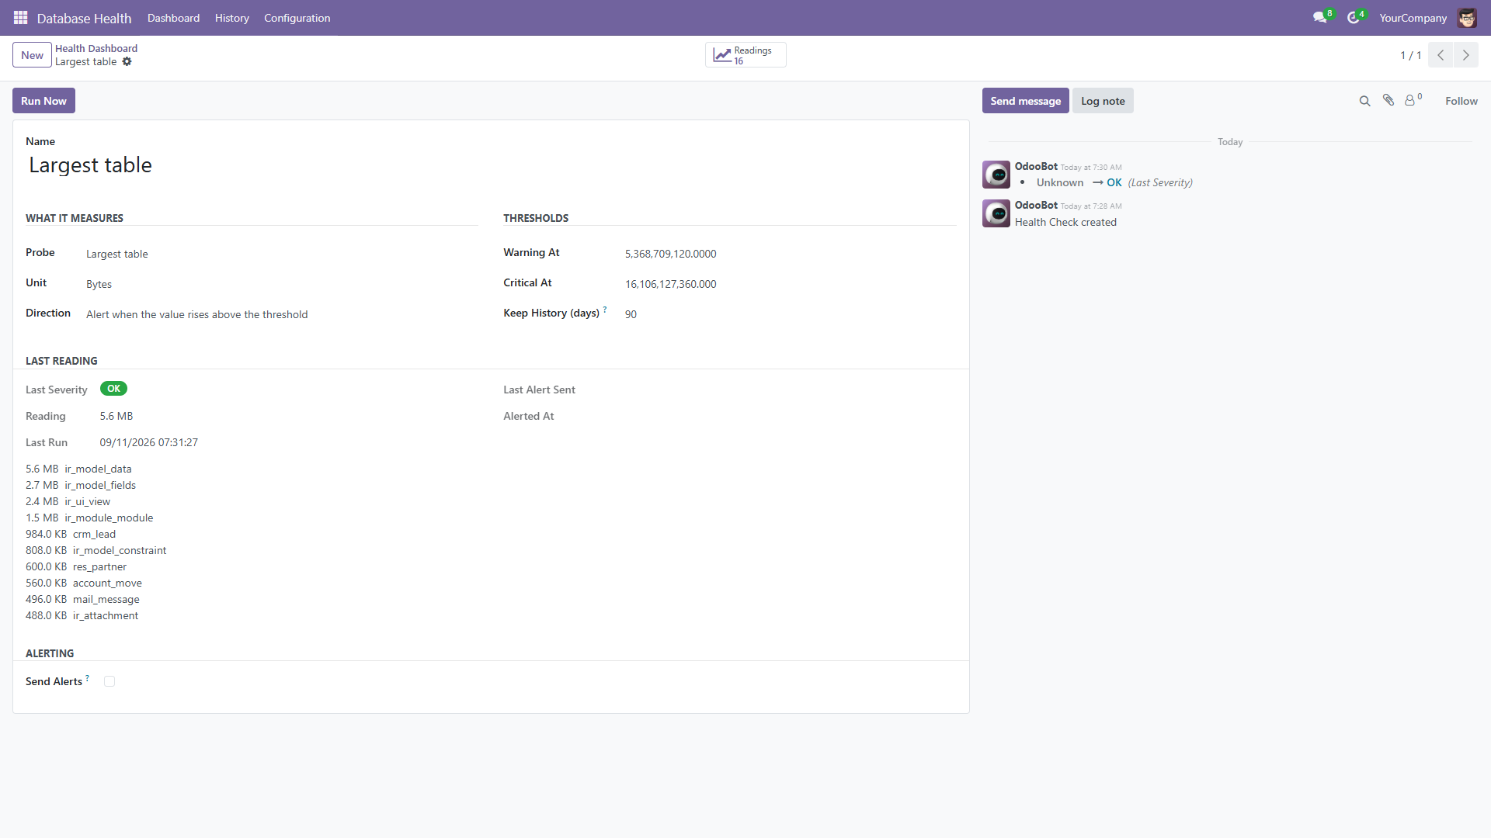Screen dimensions: 1491x838
Task: Open the Health Dashboard breadcrumb link
Action: (96, 48)
